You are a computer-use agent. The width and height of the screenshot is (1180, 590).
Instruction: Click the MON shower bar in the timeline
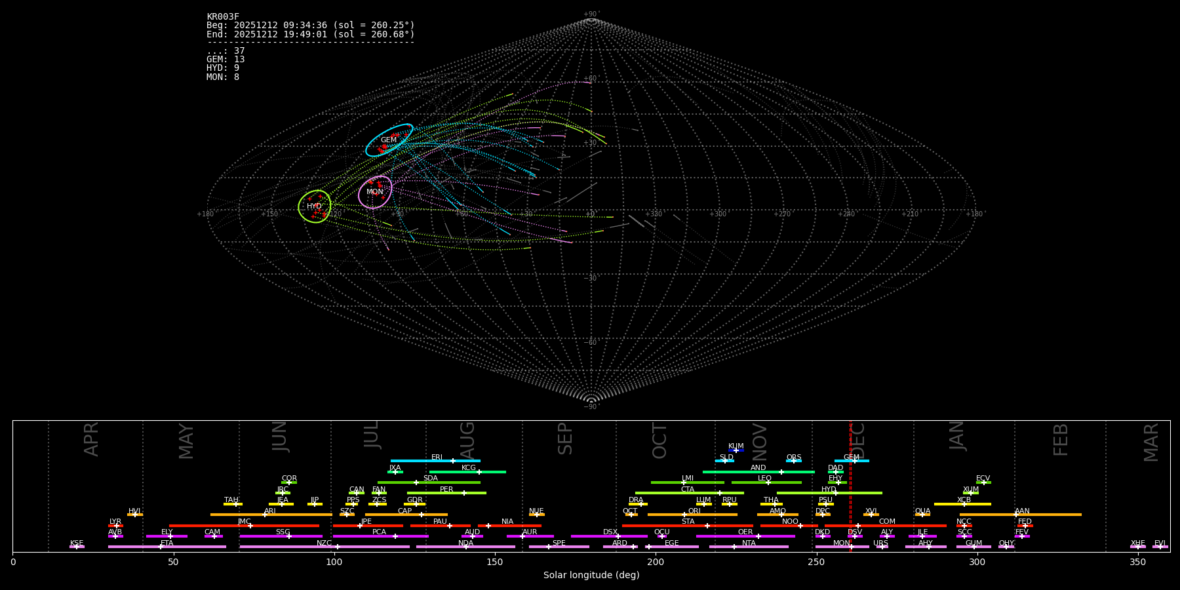tap(842, 547)
